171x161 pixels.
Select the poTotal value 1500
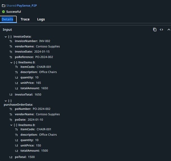pyautogui.click(x=31, y=157)
